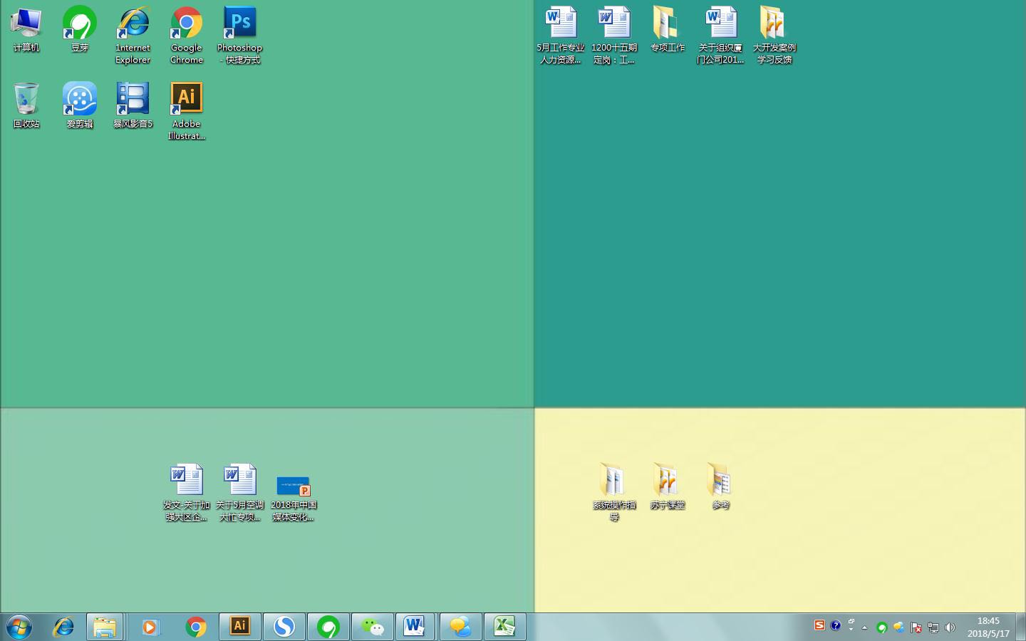Open Adobe Illustrator desktop shortcut
1026x641 pixels.
pos(186,99)
